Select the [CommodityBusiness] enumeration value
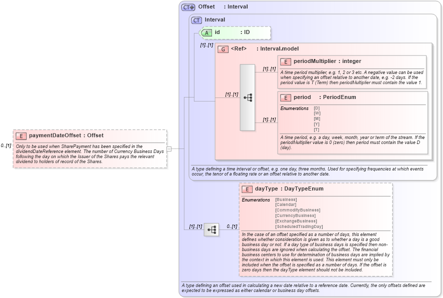Screen dimensions: 443x298 [x=298, y=210]
